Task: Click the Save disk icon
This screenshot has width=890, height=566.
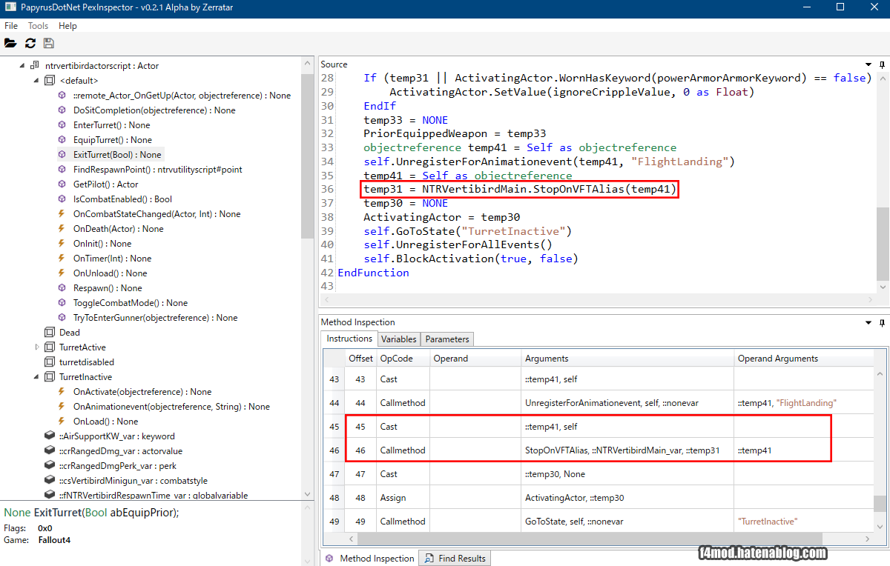Action: [x=49, y=44]
